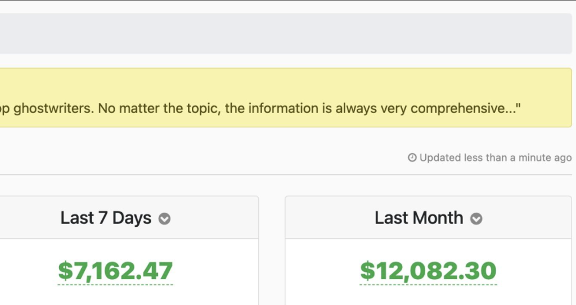Click the Last Month card body below the amount
The width and height of the screenshot is (576, 305).
click(x=428, y=295)
